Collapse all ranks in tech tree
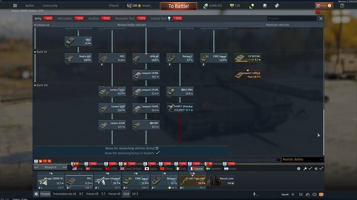The height and width of the screenshot is (200, 357). [x=42, y=25]
